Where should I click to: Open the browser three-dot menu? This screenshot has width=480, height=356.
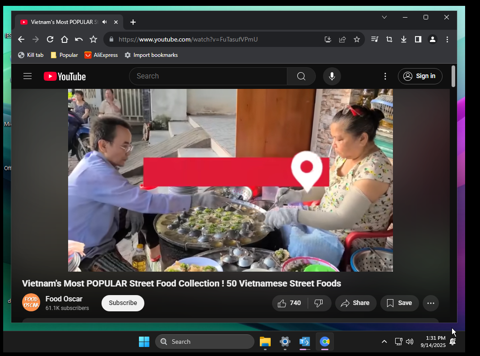coord(447,40)
